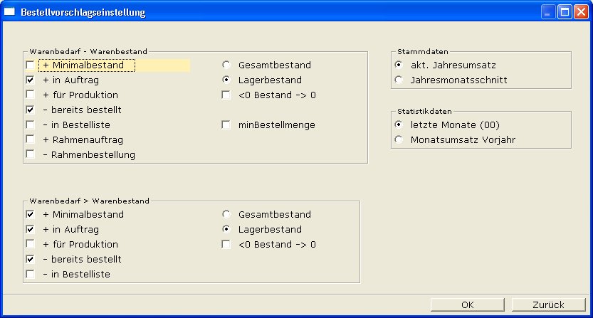Select bottom 'Gesamtbestand' radio button
The image size is (593, 318).
click(x=226, y=214)
